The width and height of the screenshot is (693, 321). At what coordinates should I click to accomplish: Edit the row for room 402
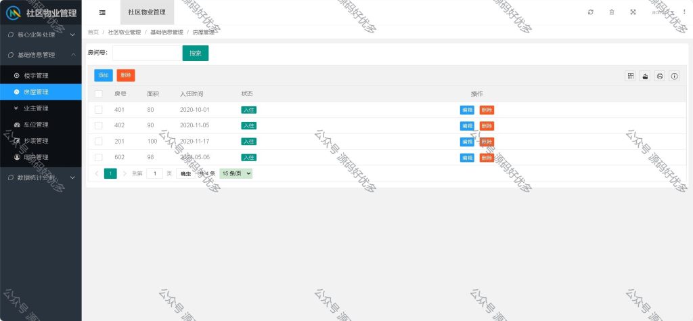(x=467, y=126)
